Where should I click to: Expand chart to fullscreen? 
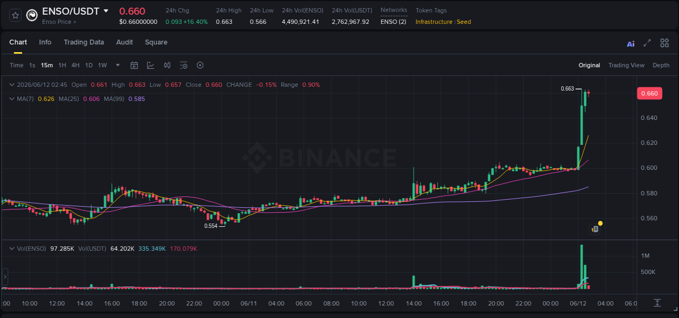coord(647,43)
